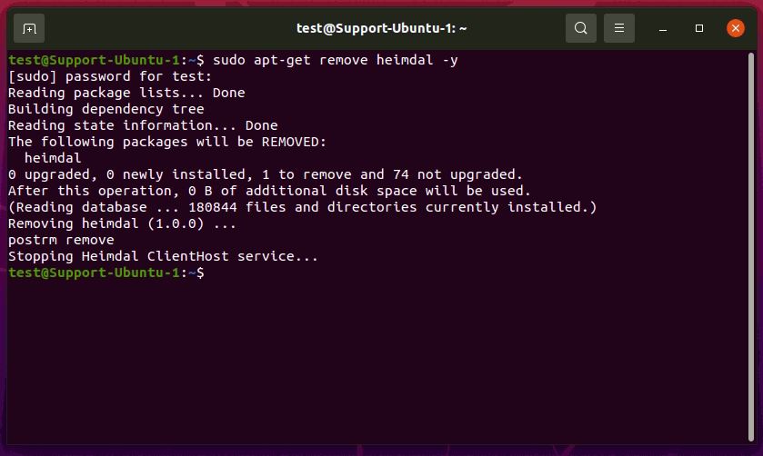Click the 'Stopping Heimdal ClientHost service...' line
The image size is (763, 456).
point(163,256)
